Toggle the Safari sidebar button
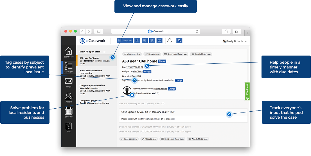 [x=98, y=31]
